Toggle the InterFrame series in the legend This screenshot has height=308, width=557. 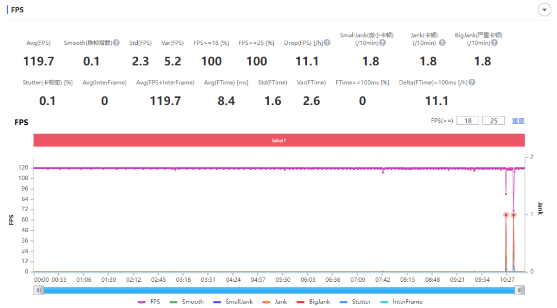401,302
